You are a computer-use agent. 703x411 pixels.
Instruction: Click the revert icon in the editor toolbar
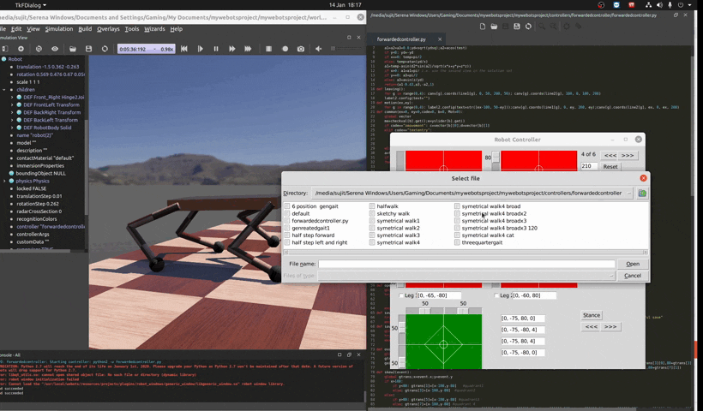tap(529, 27)
